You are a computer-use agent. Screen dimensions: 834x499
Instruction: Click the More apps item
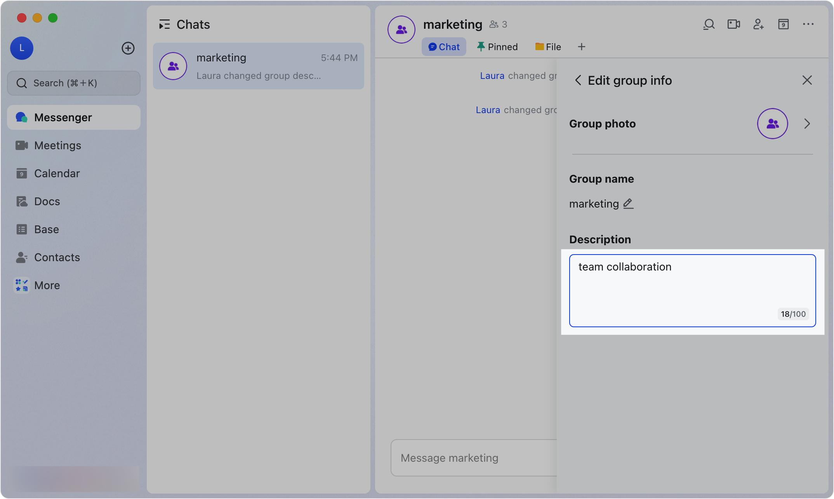coord(74,285)
